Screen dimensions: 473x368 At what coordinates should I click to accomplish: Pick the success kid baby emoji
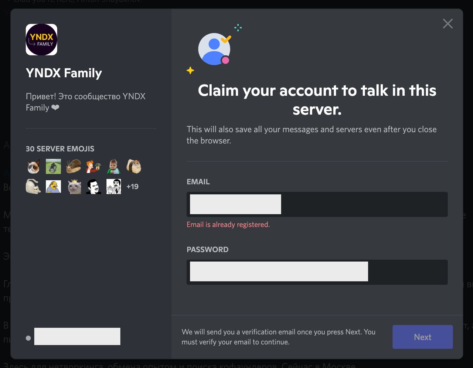tap(114, 167)
